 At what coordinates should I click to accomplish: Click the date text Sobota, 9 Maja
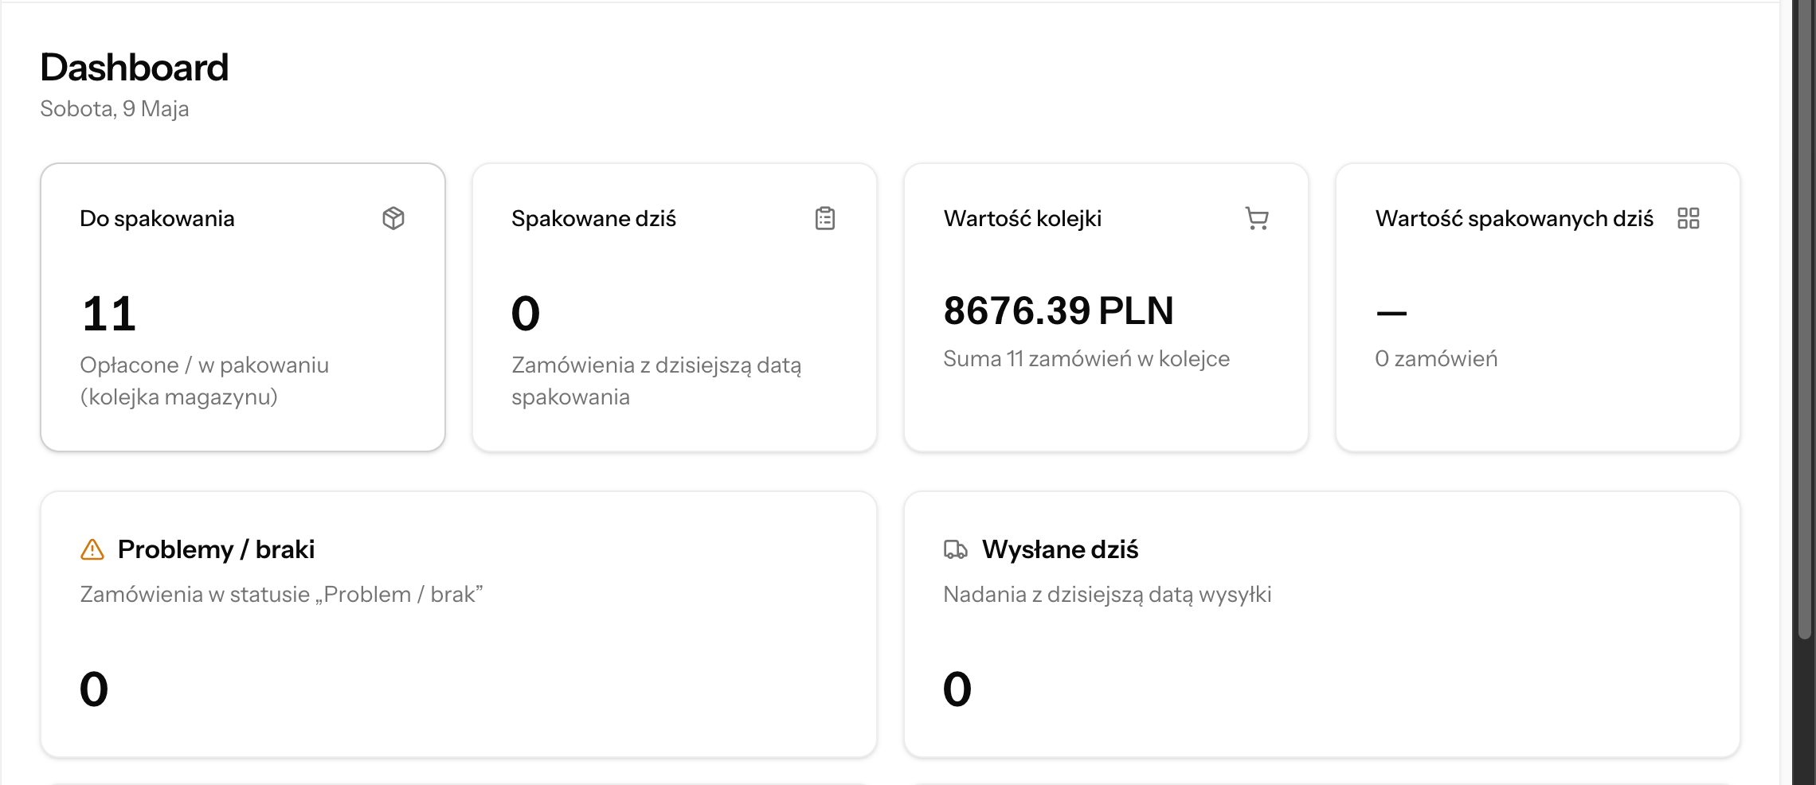tap(115, 108)
